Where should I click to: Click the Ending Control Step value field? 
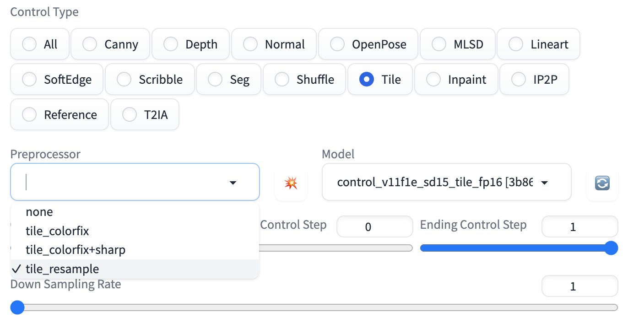pyautogui.click(x=579, y=227)
